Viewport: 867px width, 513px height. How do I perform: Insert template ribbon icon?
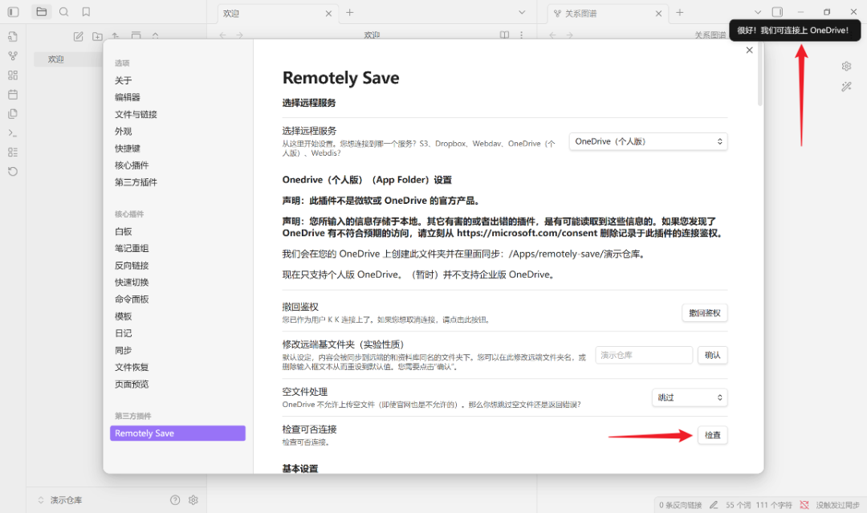click(13, 114)
